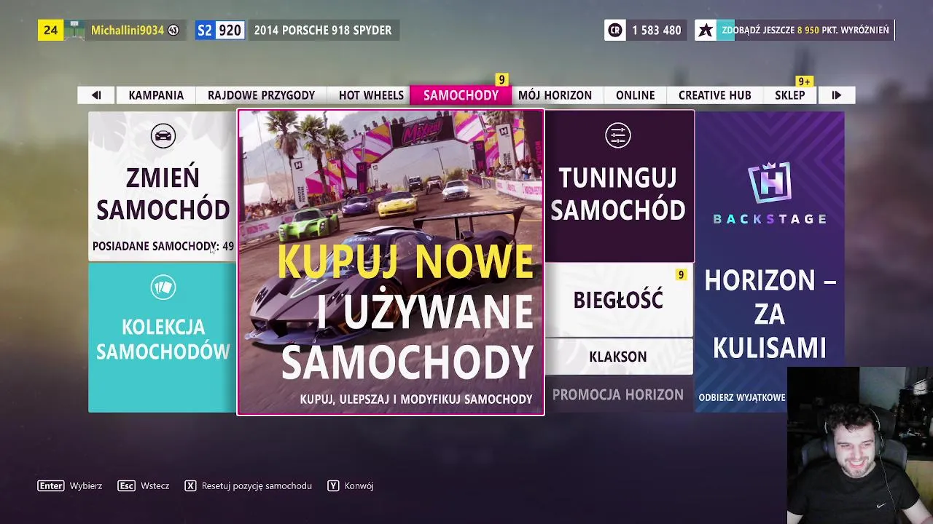Click the player name Michallini9034
Screen dimensions: 933x524
[x=128, y=30]
